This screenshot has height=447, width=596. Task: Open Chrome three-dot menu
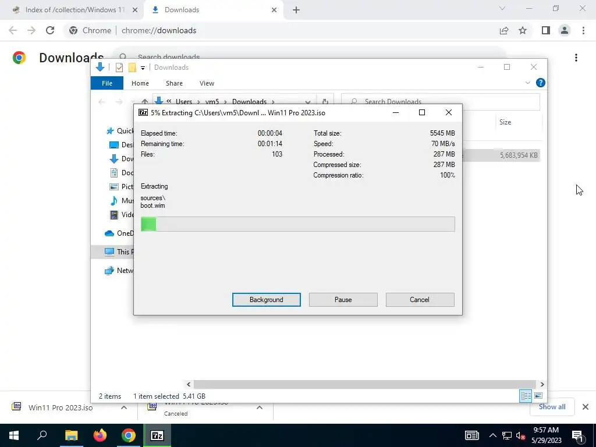(583, 30)
